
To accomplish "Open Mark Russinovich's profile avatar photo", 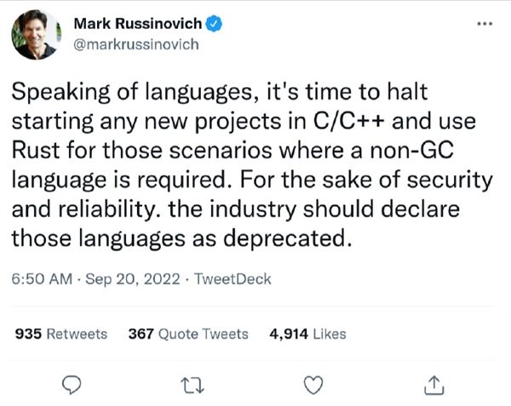I will click(x=36, y=35).
